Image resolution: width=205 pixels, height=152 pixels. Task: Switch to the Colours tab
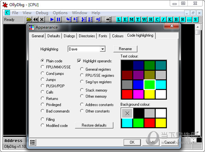click(x=118, y=36)
